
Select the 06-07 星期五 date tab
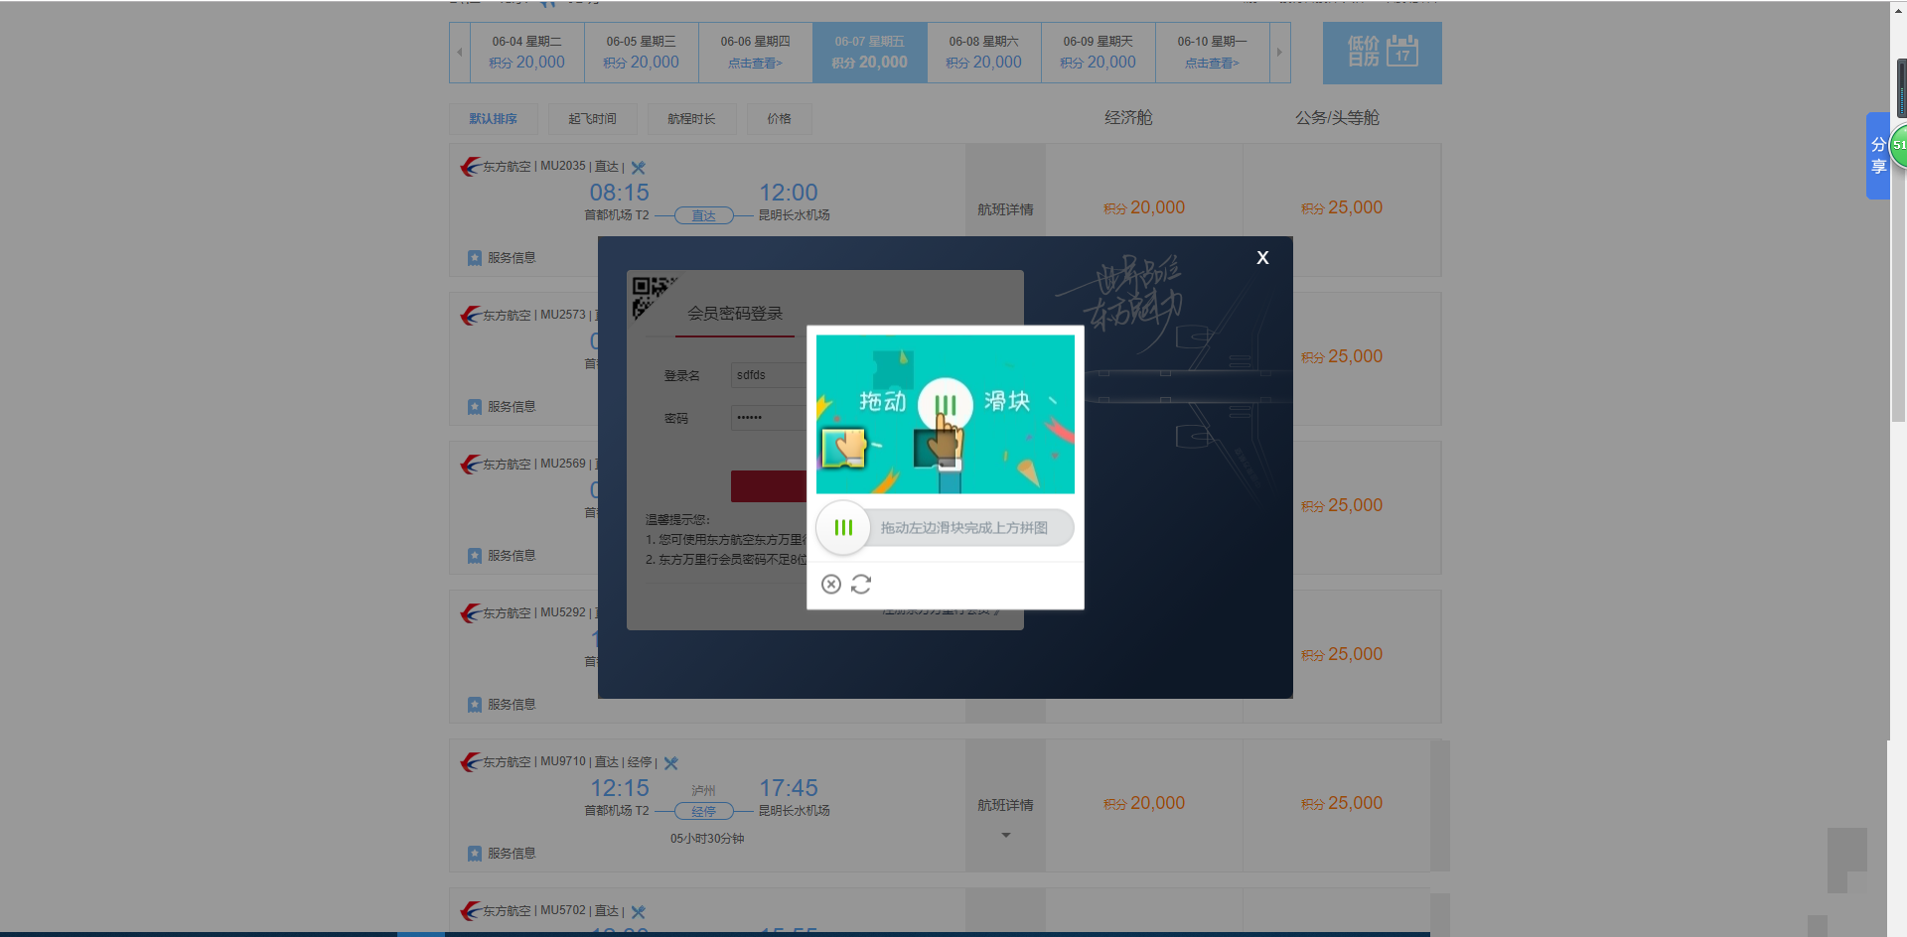coord(869,53)
